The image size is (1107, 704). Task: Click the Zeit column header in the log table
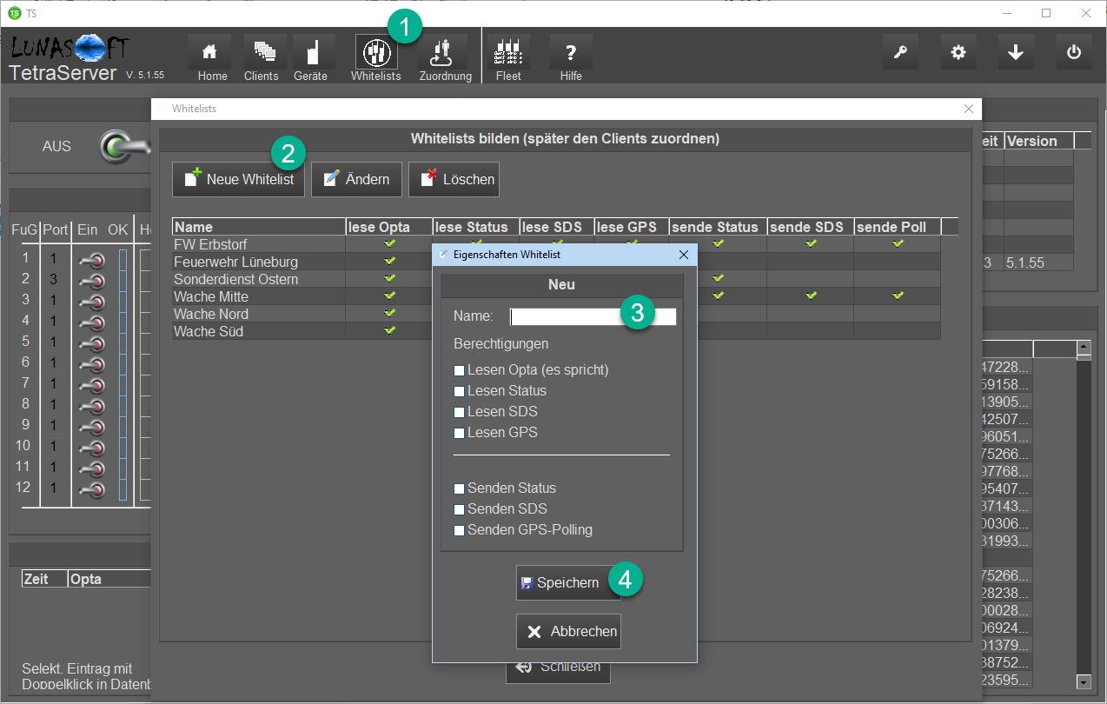pos(44,579)
